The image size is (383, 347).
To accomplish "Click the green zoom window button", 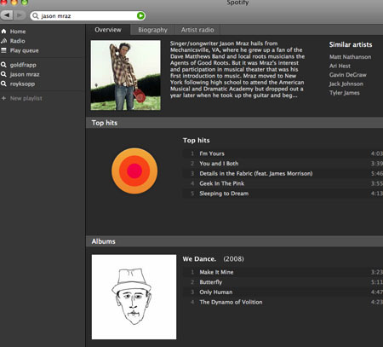I will coord(25,3).
